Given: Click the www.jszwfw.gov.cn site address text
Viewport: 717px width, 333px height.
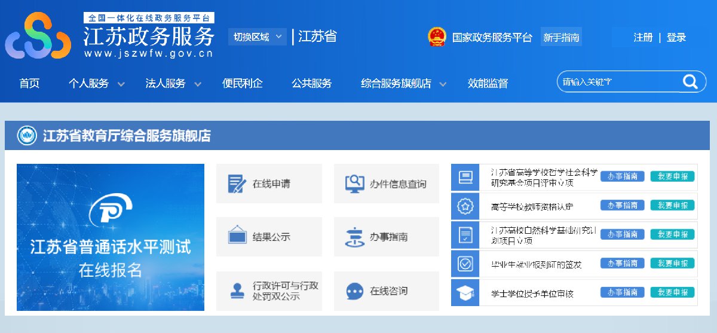Looking at the screenshot, I should 149,53.
